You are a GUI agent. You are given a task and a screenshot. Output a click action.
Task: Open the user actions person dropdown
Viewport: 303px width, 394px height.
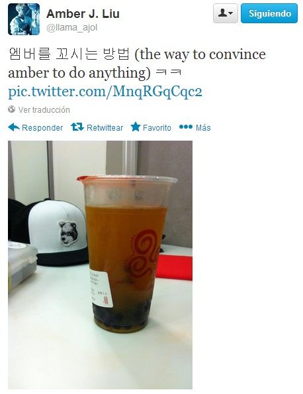tap(226, 13)
